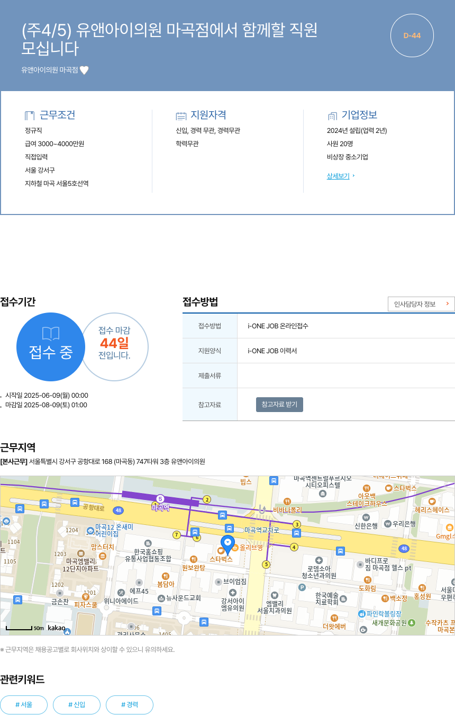Click the 헤리스헤이스 cafe icon on map
This screenshot has width=455, height=715.
(432, 501)
